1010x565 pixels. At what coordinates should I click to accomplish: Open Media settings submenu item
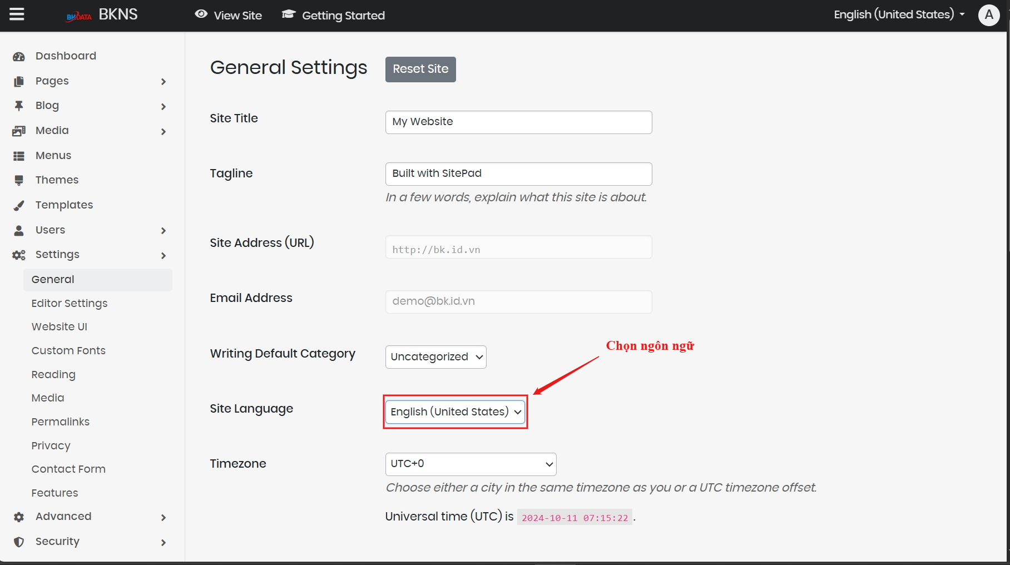pyautogui.click(x=48, y=398)
